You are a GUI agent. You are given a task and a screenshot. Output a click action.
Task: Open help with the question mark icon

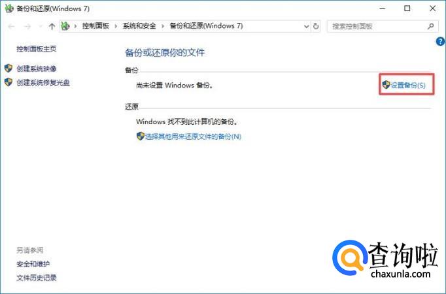(x=440, y=41)
